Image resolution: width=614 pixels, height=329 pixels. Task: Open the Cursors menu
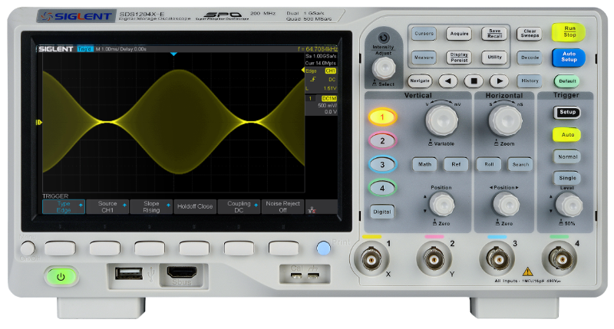pyautogui.click(x=424, y=34)
